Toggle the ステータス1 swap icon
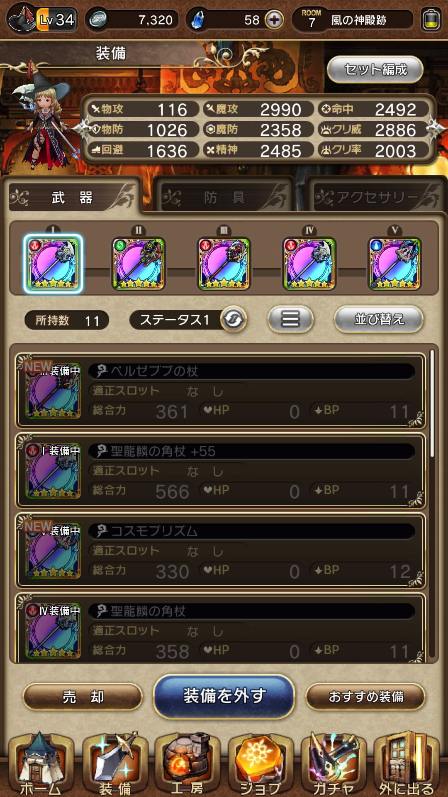The height and width of the screenshot is (797, 448). [x=233, y=320]
